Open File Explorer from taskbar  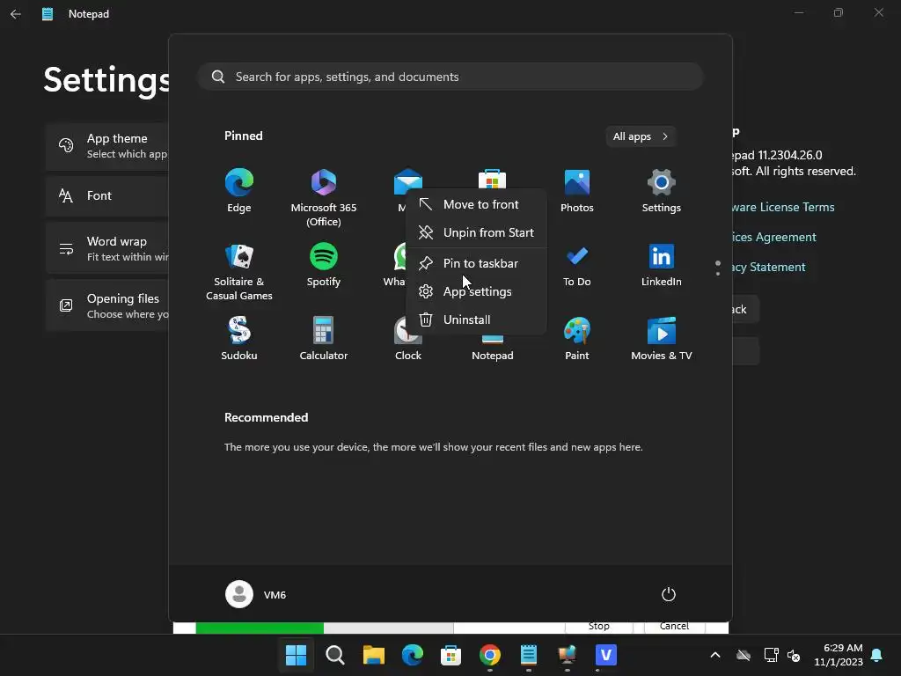[x=373, y=655]
